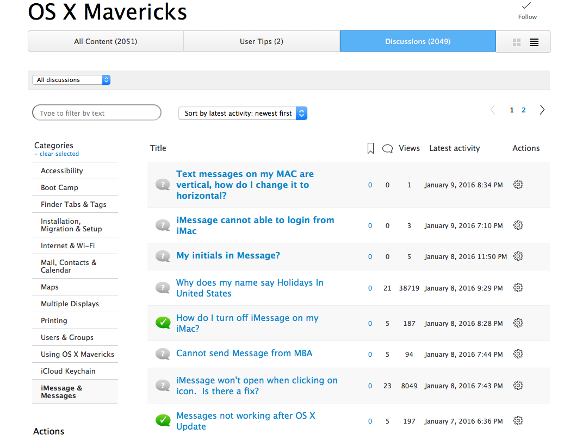Select Multiple Displays category
This screenshot has height=435, width=570.
pos(75,304)
